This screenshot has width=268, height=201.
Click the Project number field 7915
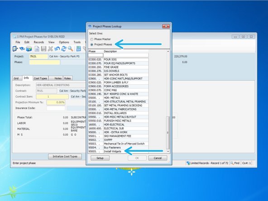pyautogui.click(x=38, y=57)
